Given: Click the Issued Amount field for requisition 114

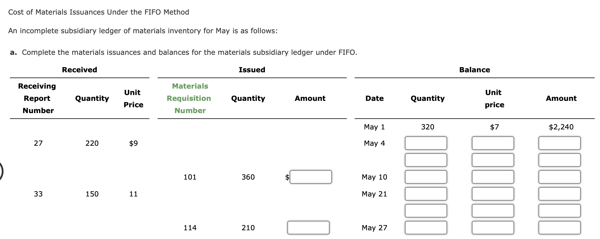Looking at the screenshot, I should pyautogui.click(x=308, y=228).
